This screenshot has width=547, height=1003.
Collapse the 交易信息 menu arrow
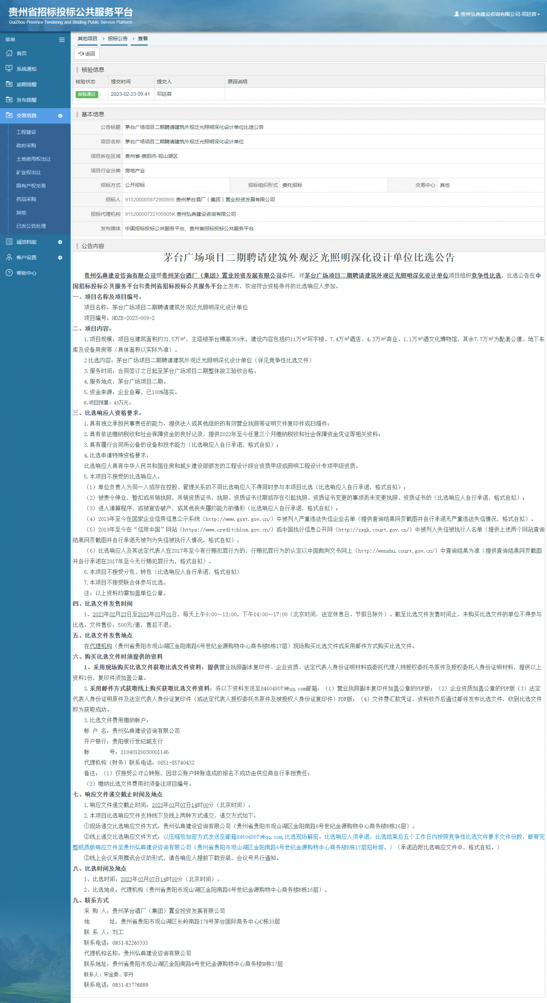click(x=60, y=116)
